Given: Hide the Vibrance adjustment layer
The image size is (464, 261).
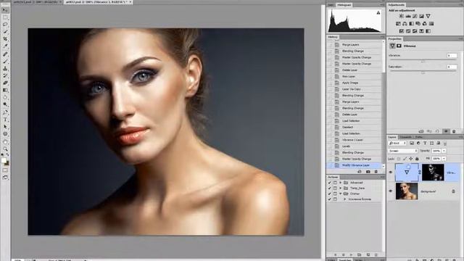Looking at the screenshot, I should coord(390,173).
